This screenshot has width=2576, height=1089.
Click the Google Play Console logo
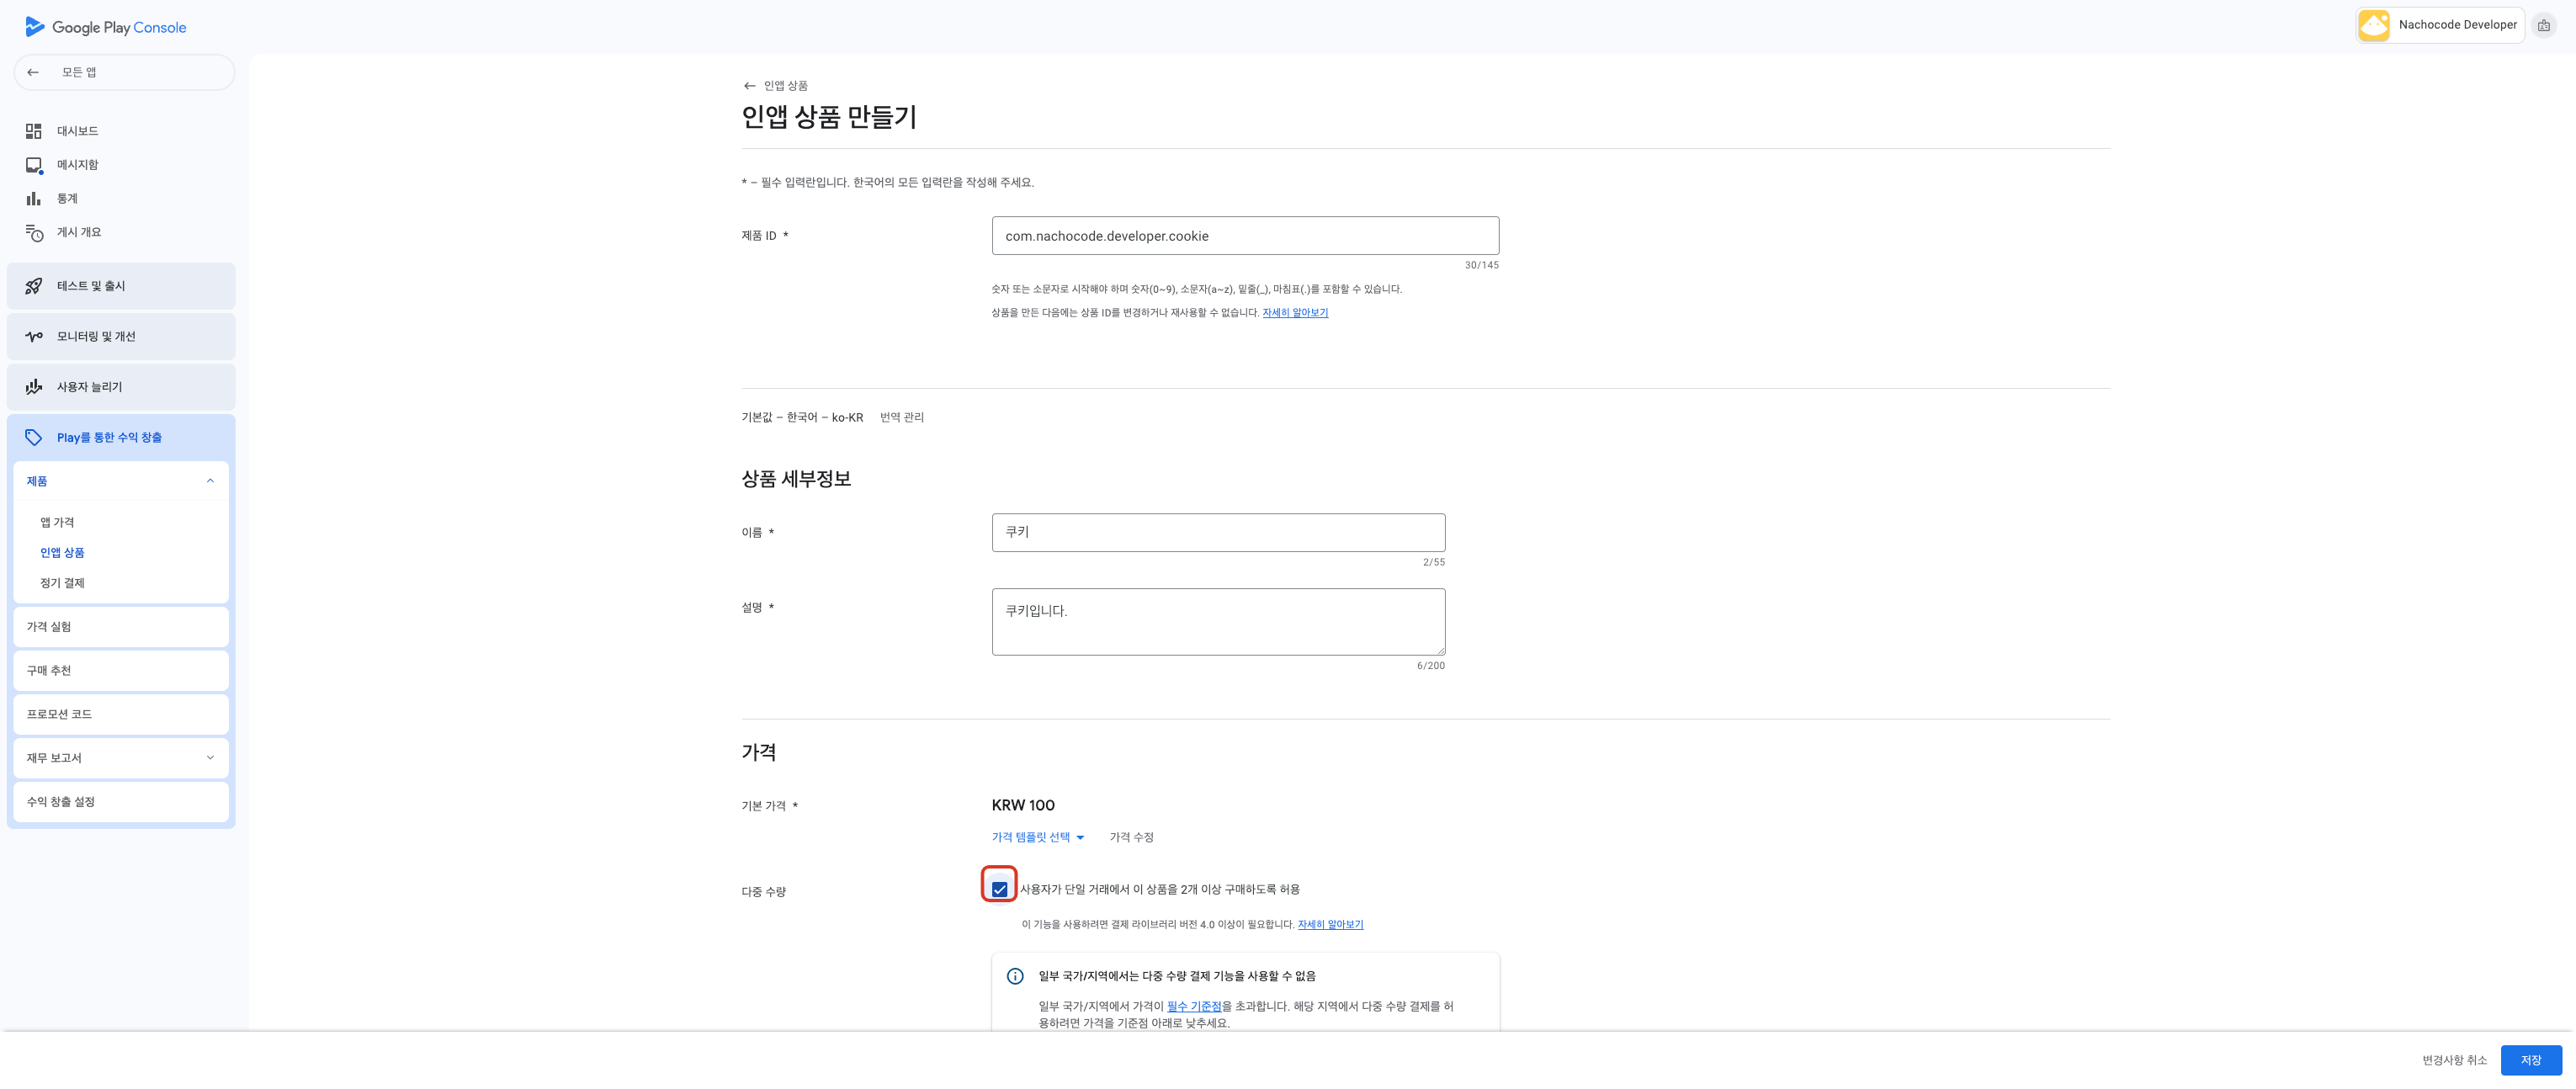105,27
